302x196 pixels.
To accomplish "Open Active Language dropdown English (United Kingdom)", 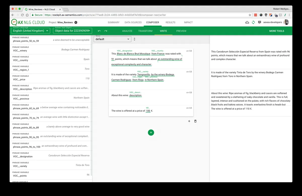I will pyautogui.click(x=31, y=31).
